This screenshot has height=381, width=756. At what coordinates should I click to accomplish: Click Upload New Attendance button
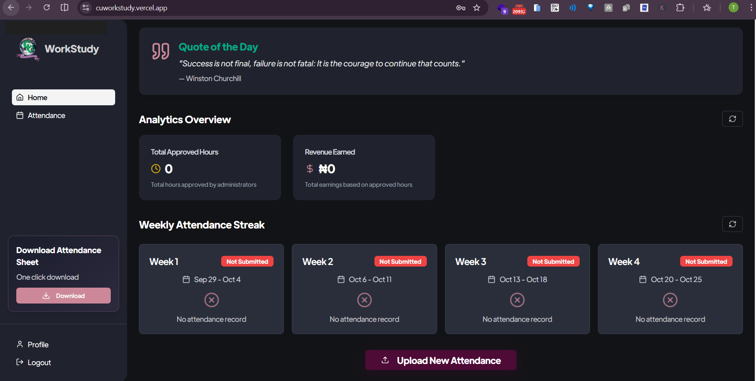tap(441, 360)
